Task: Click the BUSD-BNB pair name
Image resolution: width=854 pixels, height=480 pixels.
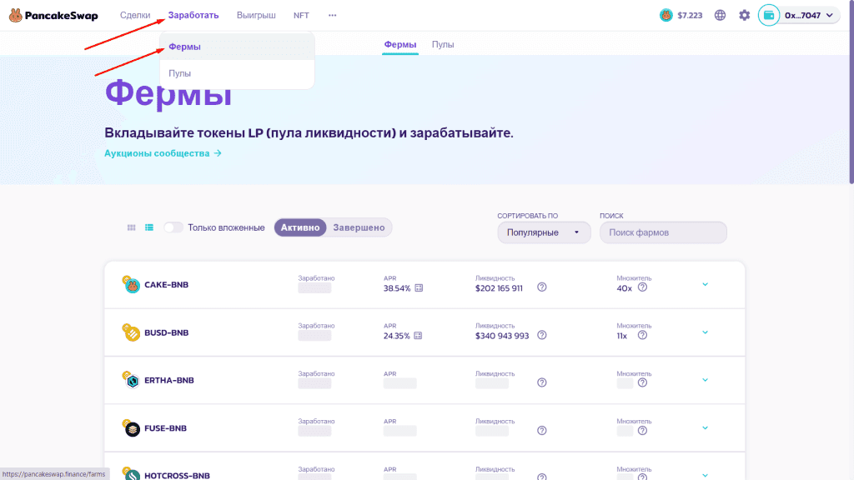Action: [166, 332]
